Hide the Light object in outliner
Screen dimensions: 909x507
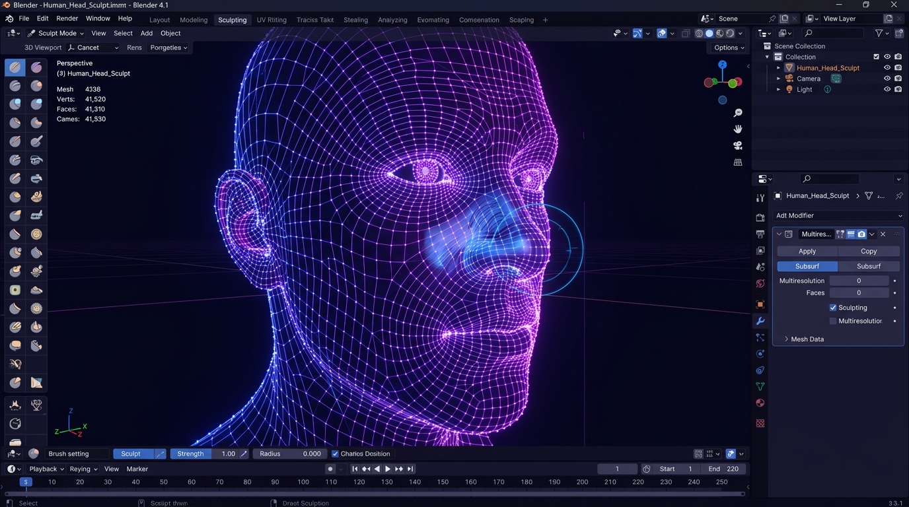[x=887, y=89]
